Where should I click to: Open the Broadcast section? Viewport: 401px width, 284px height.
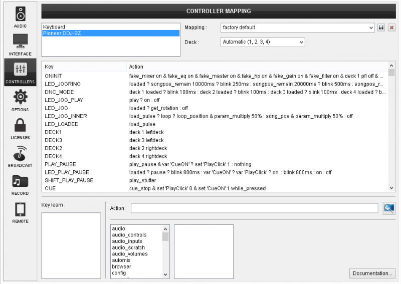pyautogui.click(x=20, y=156)
